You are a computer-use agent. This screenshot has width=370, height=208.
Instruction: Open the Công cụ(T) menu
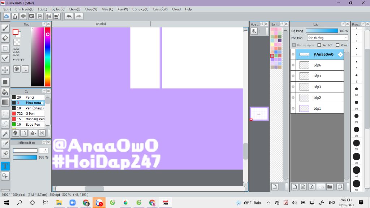pos(140,9)
